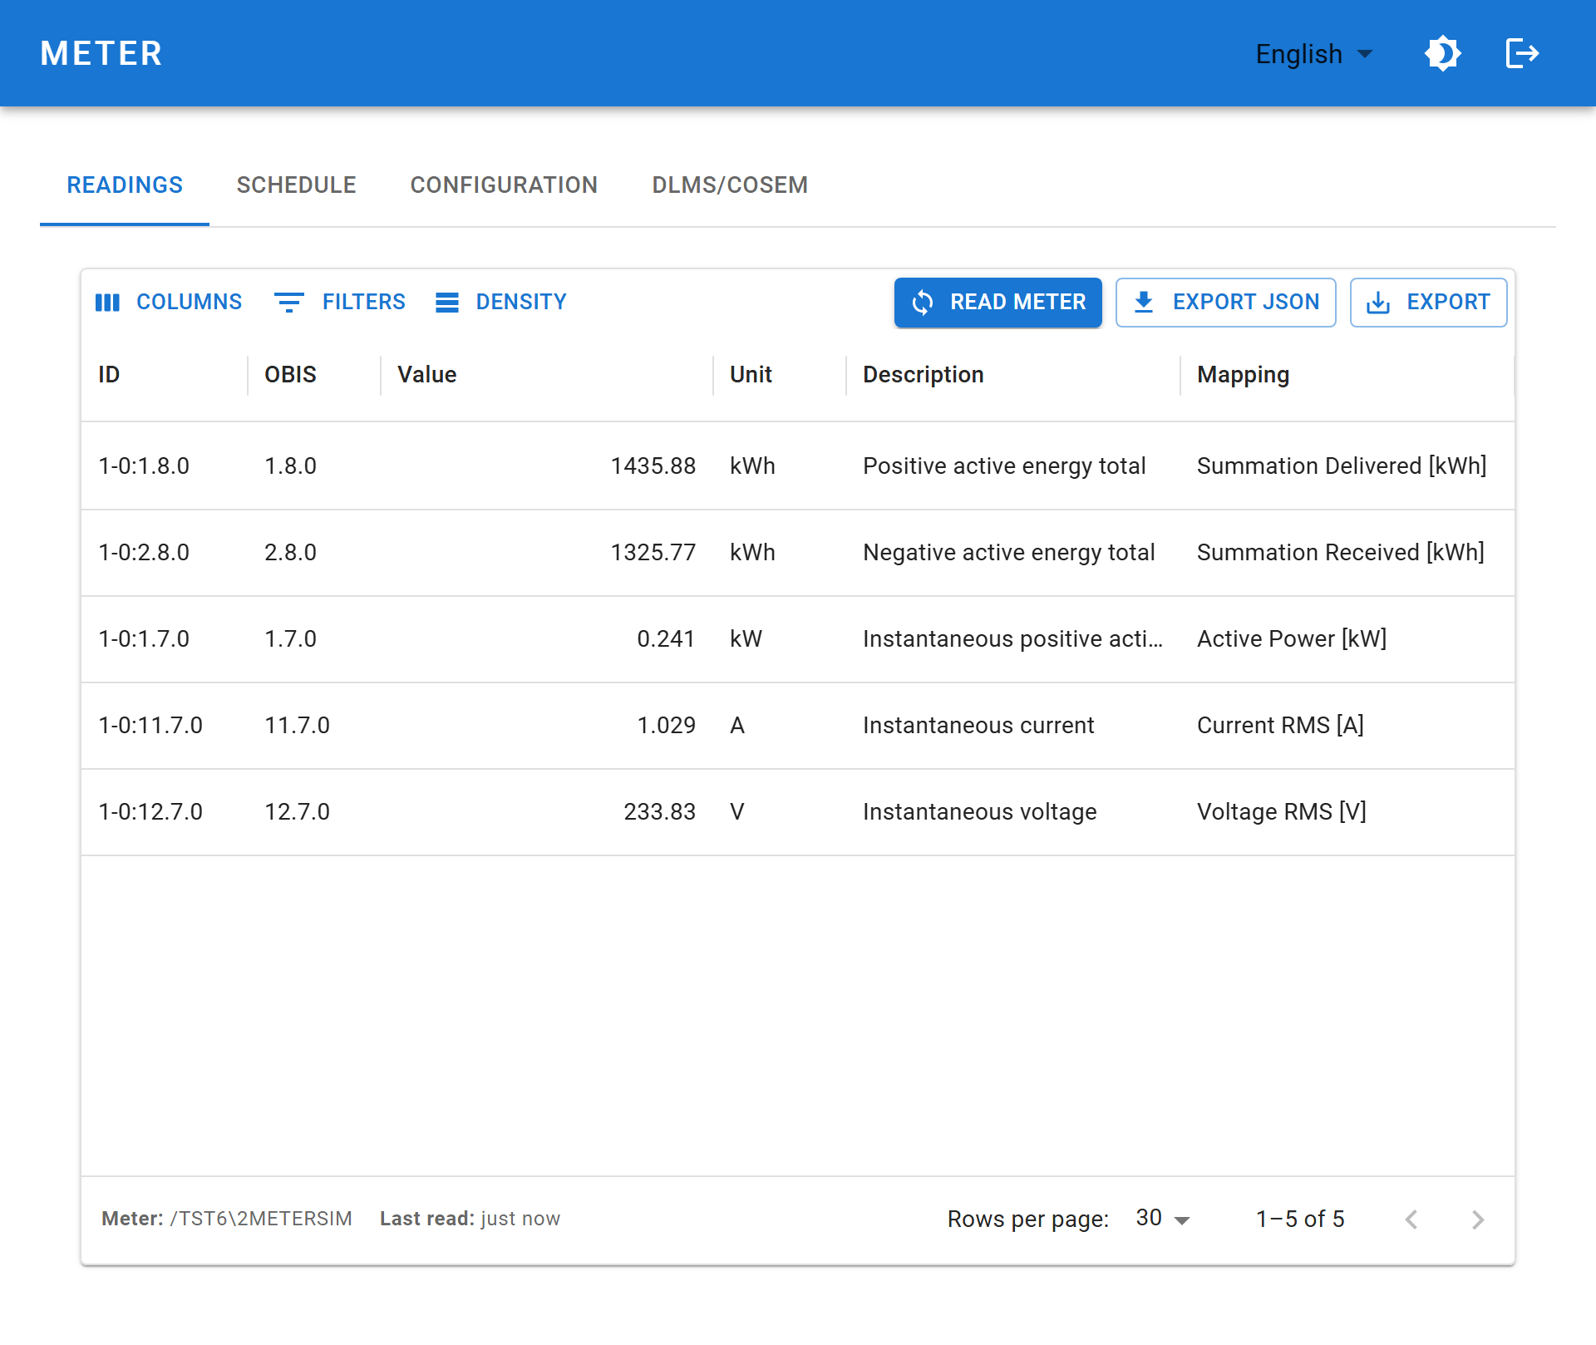The height and width of the screenshot is (1345, 1596).
Task: Click the Read Meter button
Action: point(998,303)
